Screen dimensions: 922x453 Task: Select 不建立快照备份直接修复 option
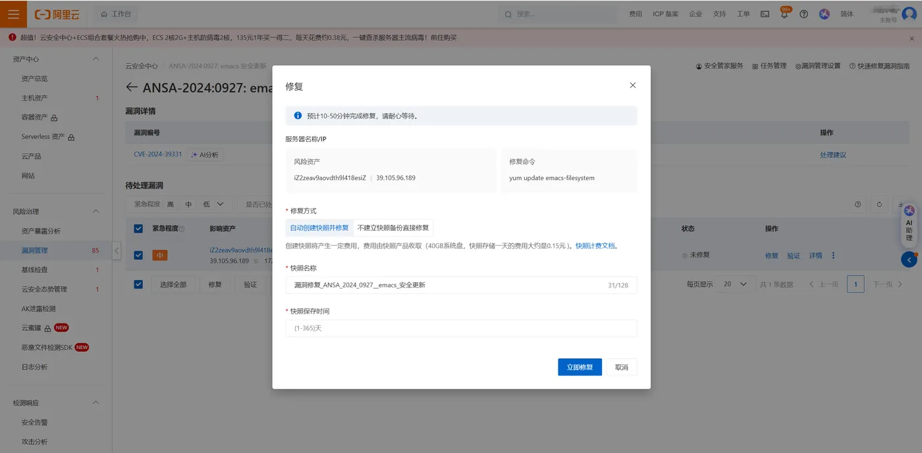click(x=393, y=227)
